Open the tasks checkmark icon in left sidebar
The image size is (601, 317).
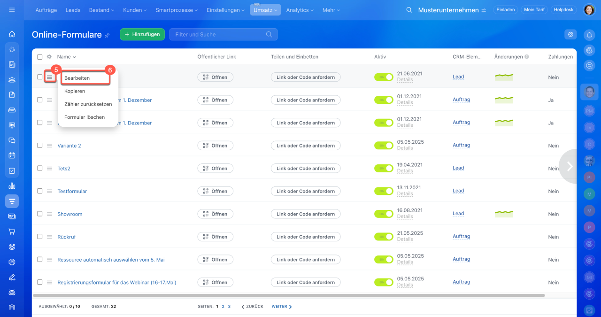12,170
